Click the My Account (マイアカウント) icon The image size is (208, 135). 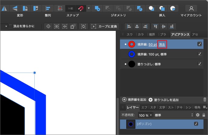point(191,8)
